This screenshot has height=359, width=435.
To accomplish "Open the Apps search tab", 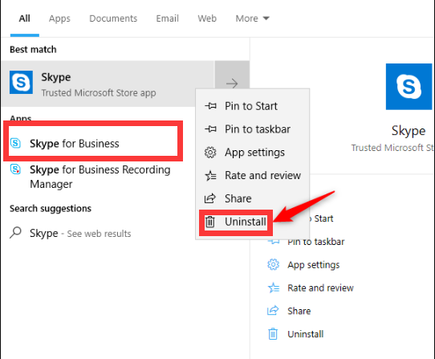I will (59, 18).
